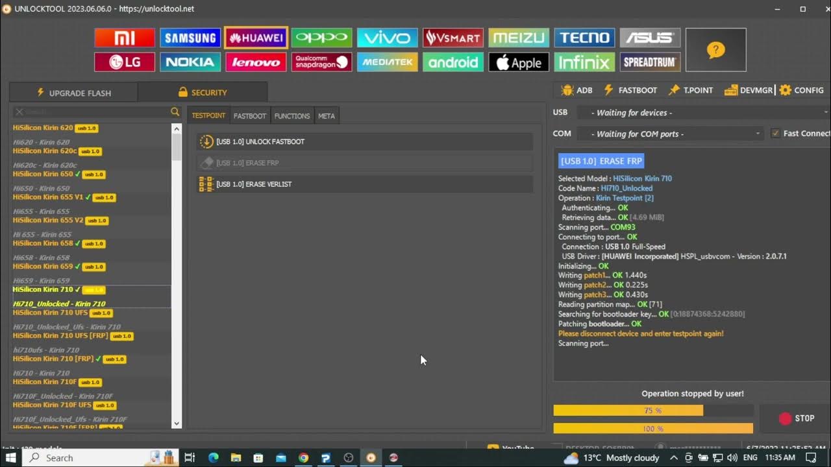831x467 pixels.
Task: Open the T.POINT tool
Action: [x=690, y=90]
